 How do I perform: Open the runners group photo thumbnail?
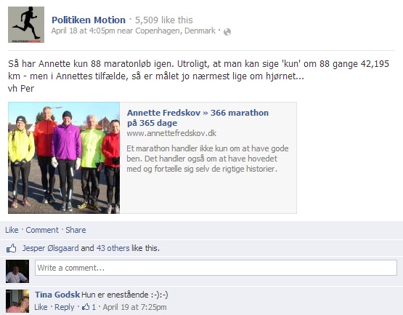[x=64, y=158]
